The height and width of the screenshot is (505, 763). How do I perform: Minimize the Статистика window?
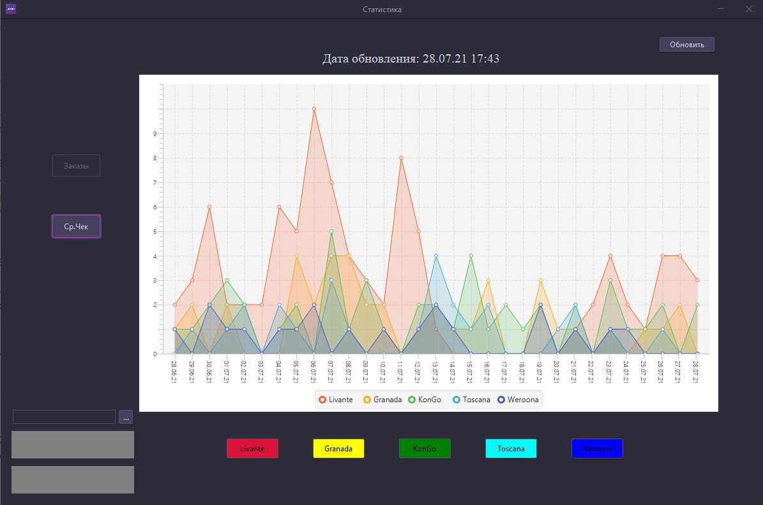pyautogui.click(x=721, y=9)
